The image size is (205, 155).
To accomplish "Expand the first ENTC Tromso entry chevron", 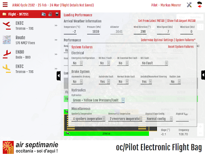I will [56, 26].
